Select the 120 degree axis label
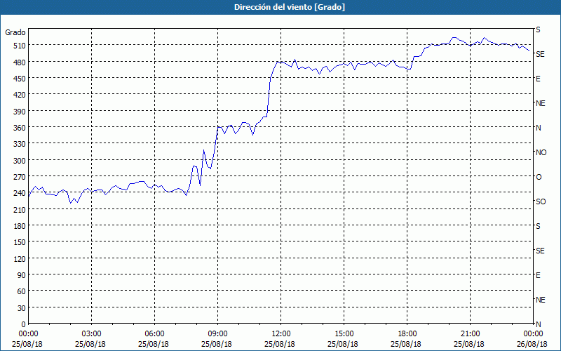Image resolution: width=561 pixels, height=351 pixels. pos(20,259)
